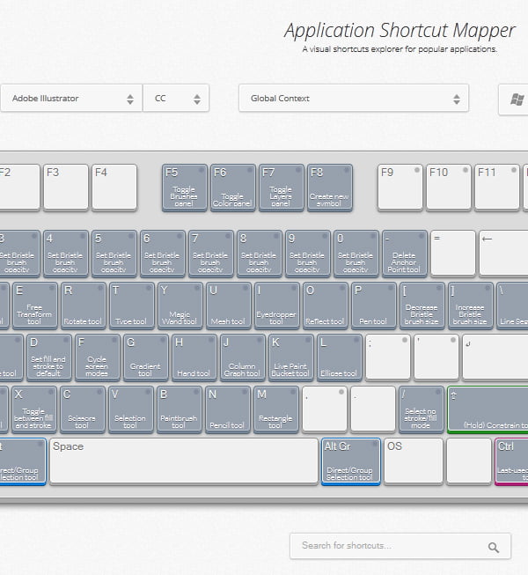Select the Y Magic Wand tool key
This screenshot has width=528, height=575.
[x=180, y=306]
